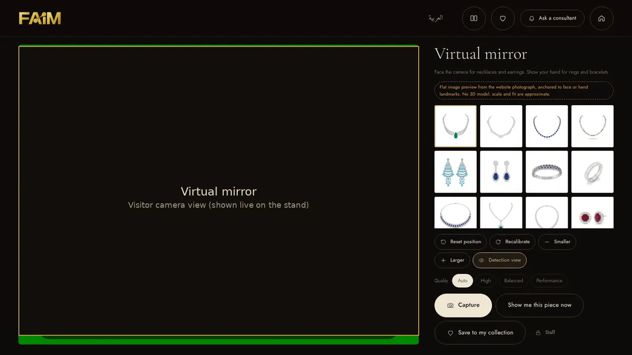
Task: Save to my collection
Action: pos(480,333)
